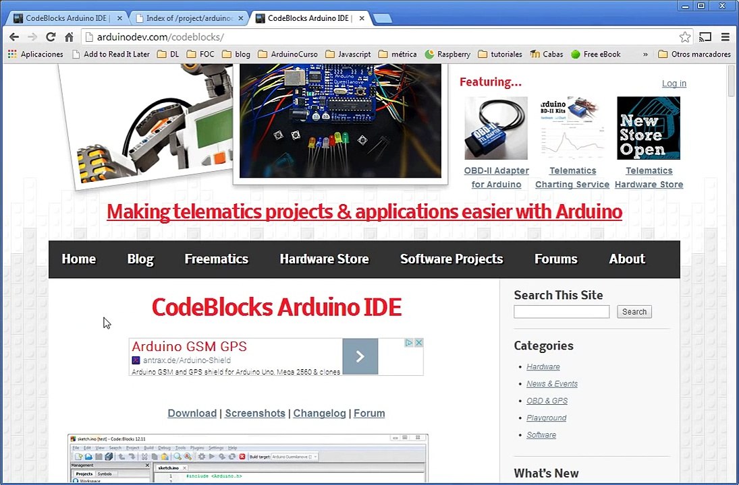Open the métrica bookmarks folder
The height and width of the screenshot is (485, 739).
tap(398, 54)
